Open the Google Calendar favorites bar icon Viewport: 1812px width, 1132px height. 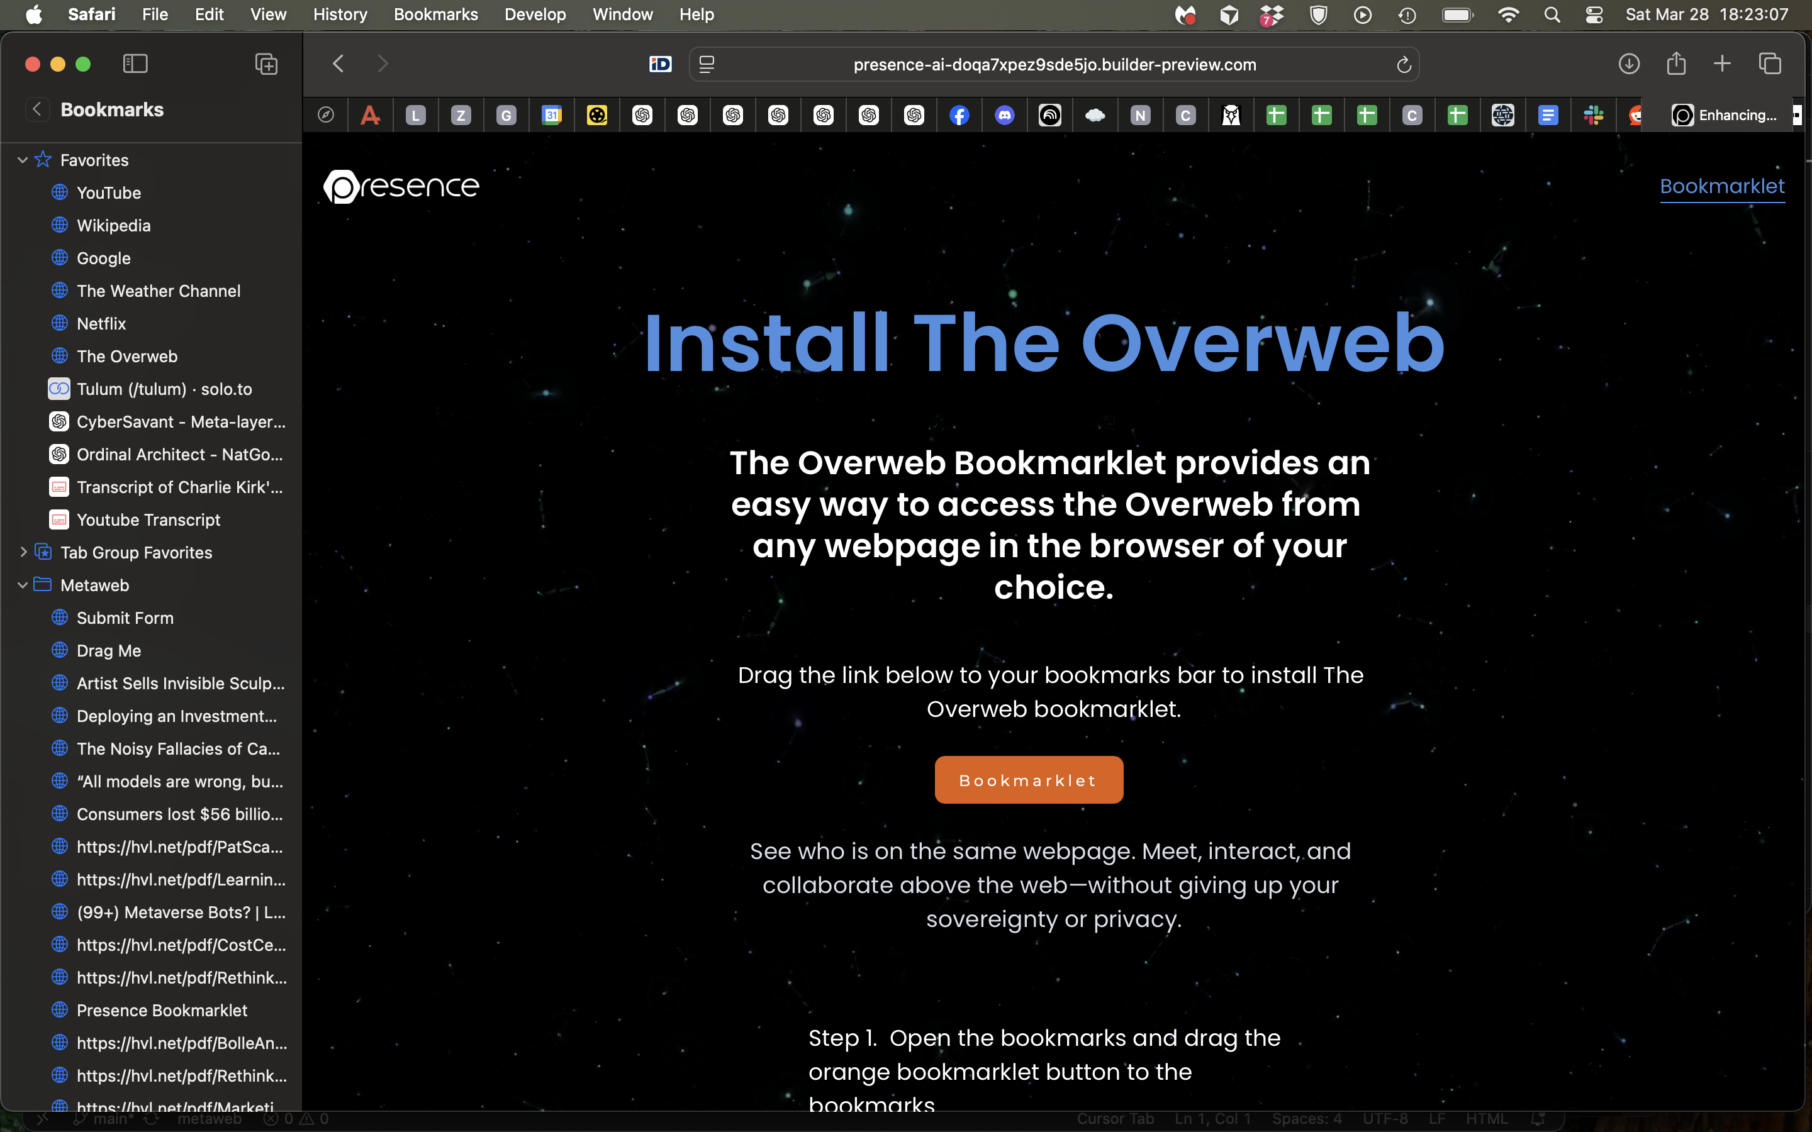coord(552,114)
